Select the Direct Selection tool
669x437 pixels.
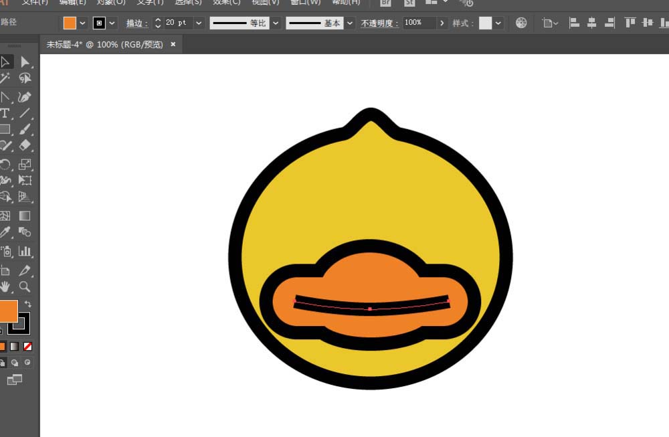coord(25,62)
